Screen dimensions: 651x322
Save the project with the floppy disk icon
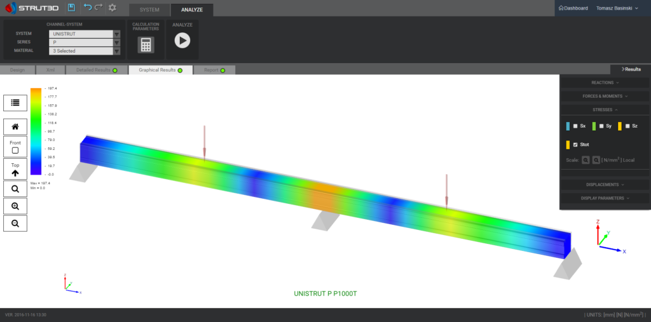pyautogui.click(x=71, y=8)
